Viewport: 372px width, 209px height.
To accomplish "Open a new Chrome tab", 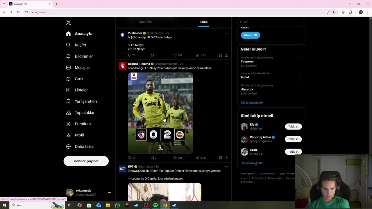I will pyautogui.click(x=56, y=4).
